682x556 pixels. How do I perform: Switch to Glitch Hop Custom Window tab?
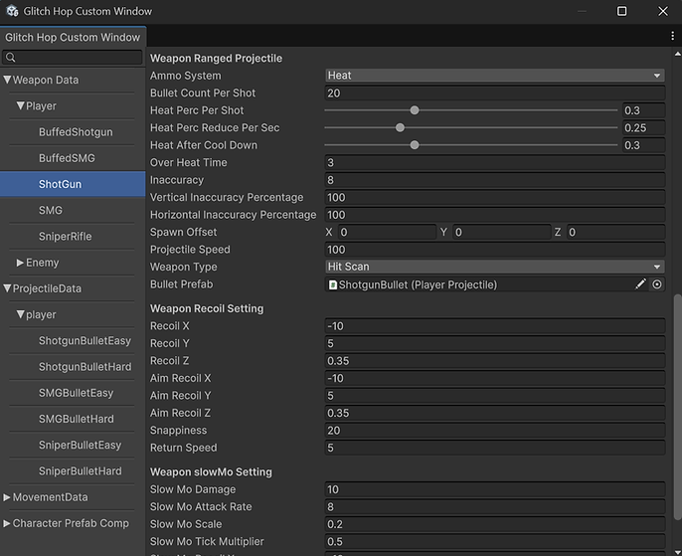[73, 38]
